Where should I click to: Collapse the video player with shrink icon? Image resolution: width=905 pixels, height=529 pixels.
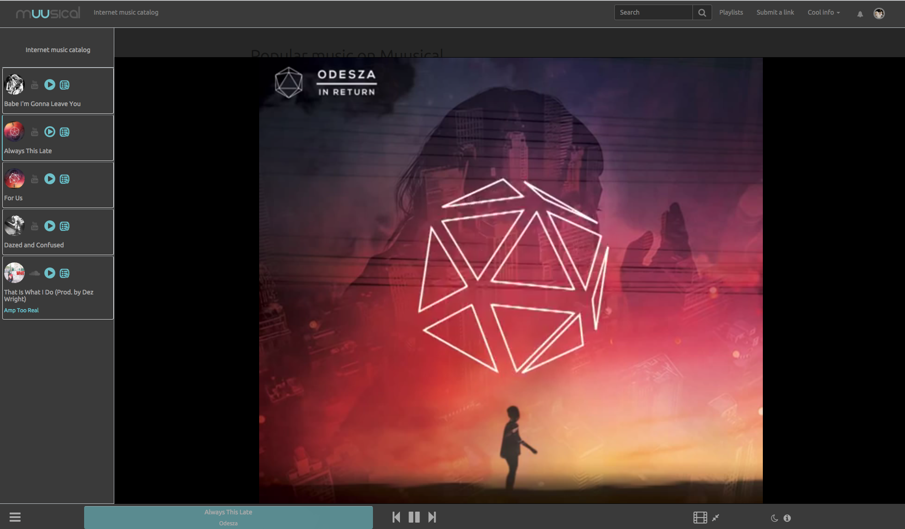pyautogui.click(x=716, y=518)
